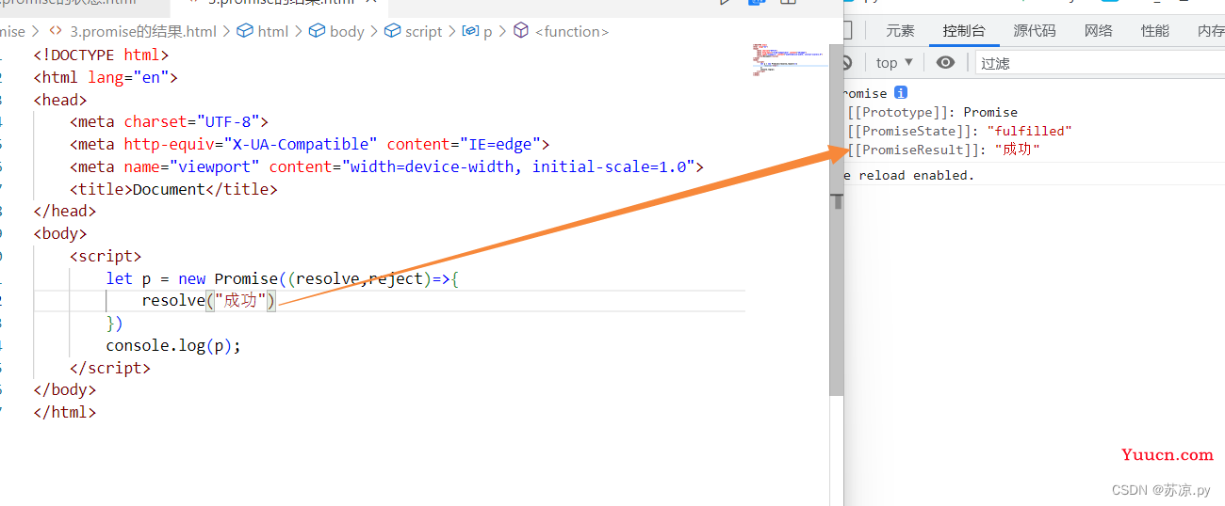Viewport: 1225px width, 506px height.
Task: Click the closing </head> tag line
Action: pos(64,211)
